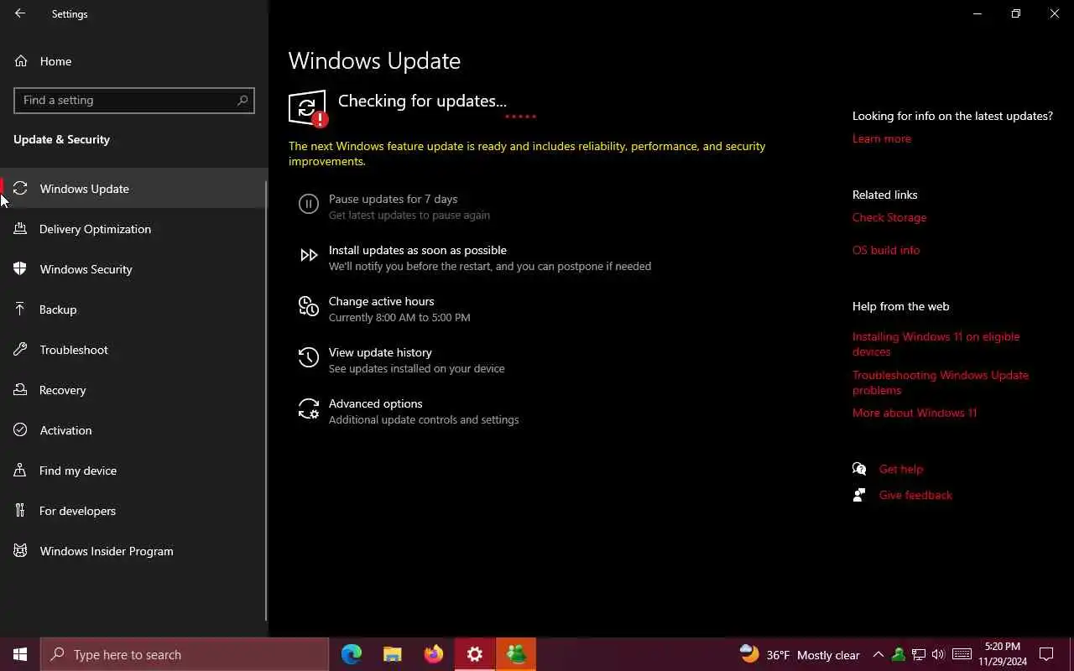Click the Troubleshoot wrench icon
Viewport: 1074px width, 671px height.
point(21,349)
